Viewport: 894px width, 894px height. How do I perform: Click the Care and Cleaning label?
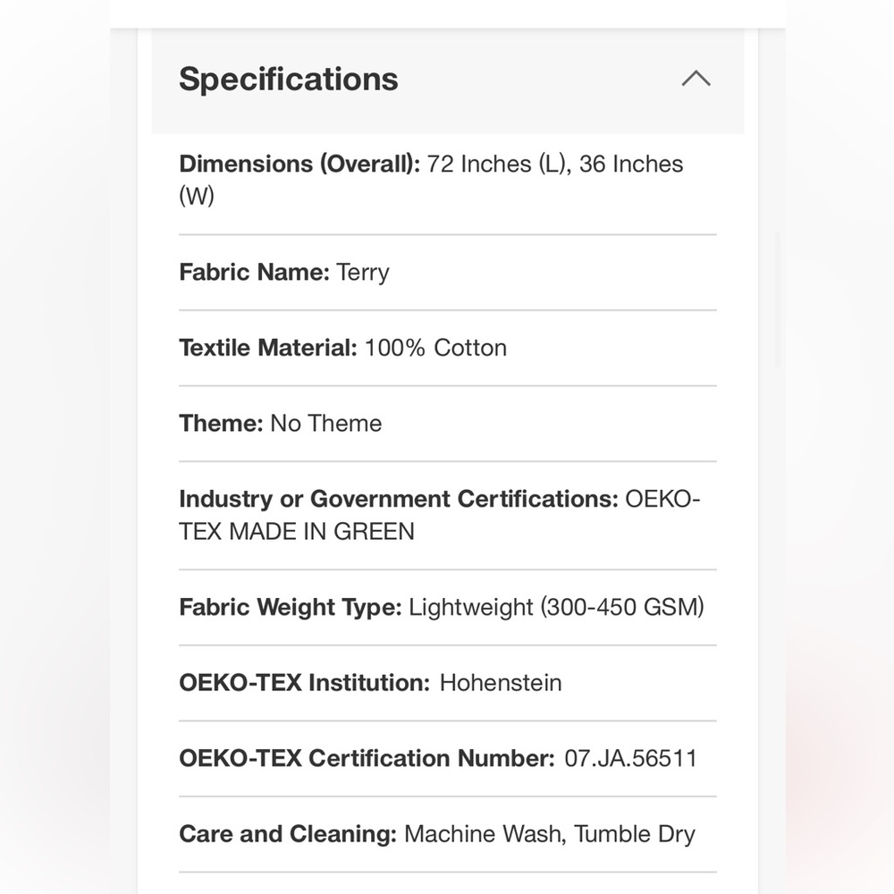(288, 834)
